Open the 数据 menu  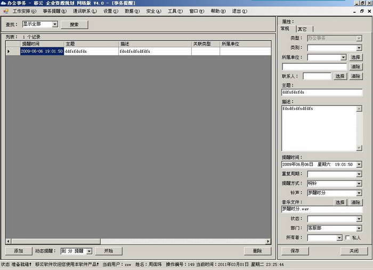tap(132, 11)
